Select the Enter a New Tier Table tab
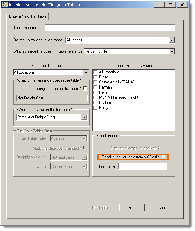The height and width of the screenshot is (231, 195). (x=28, y=16)
